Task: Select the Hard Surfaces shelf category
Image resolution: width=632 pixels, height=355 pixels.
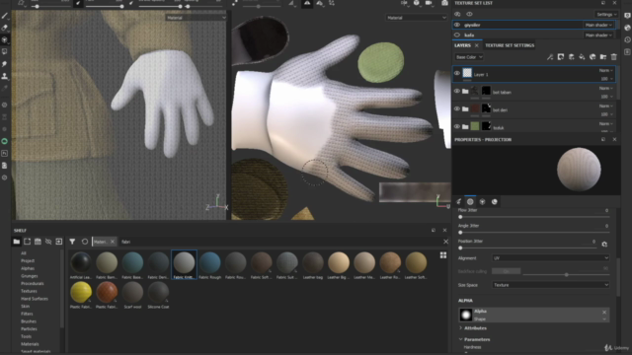Action: (x=35, y=299)
